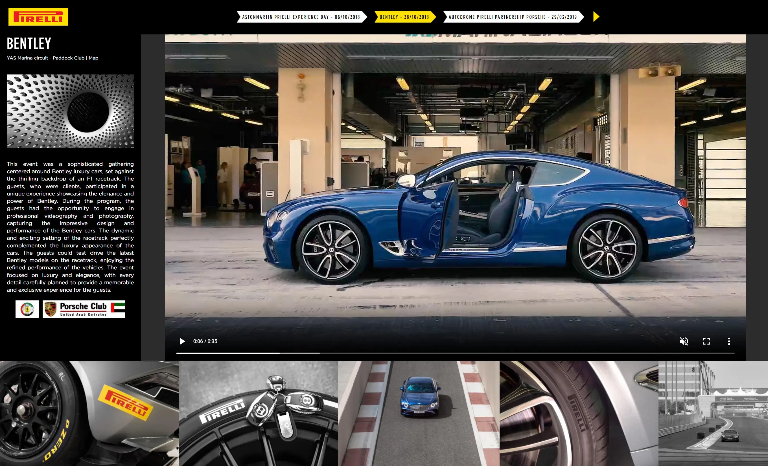This screenshot has width=768, height=466.
Task: Click the Ferrari club logo
Action: (x=27, y=309)
